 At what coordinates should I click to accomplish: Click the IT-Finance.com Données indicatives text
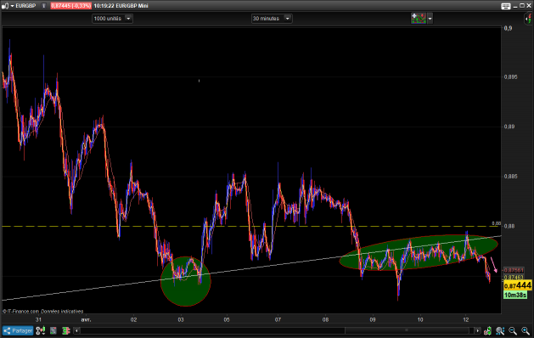43,311
